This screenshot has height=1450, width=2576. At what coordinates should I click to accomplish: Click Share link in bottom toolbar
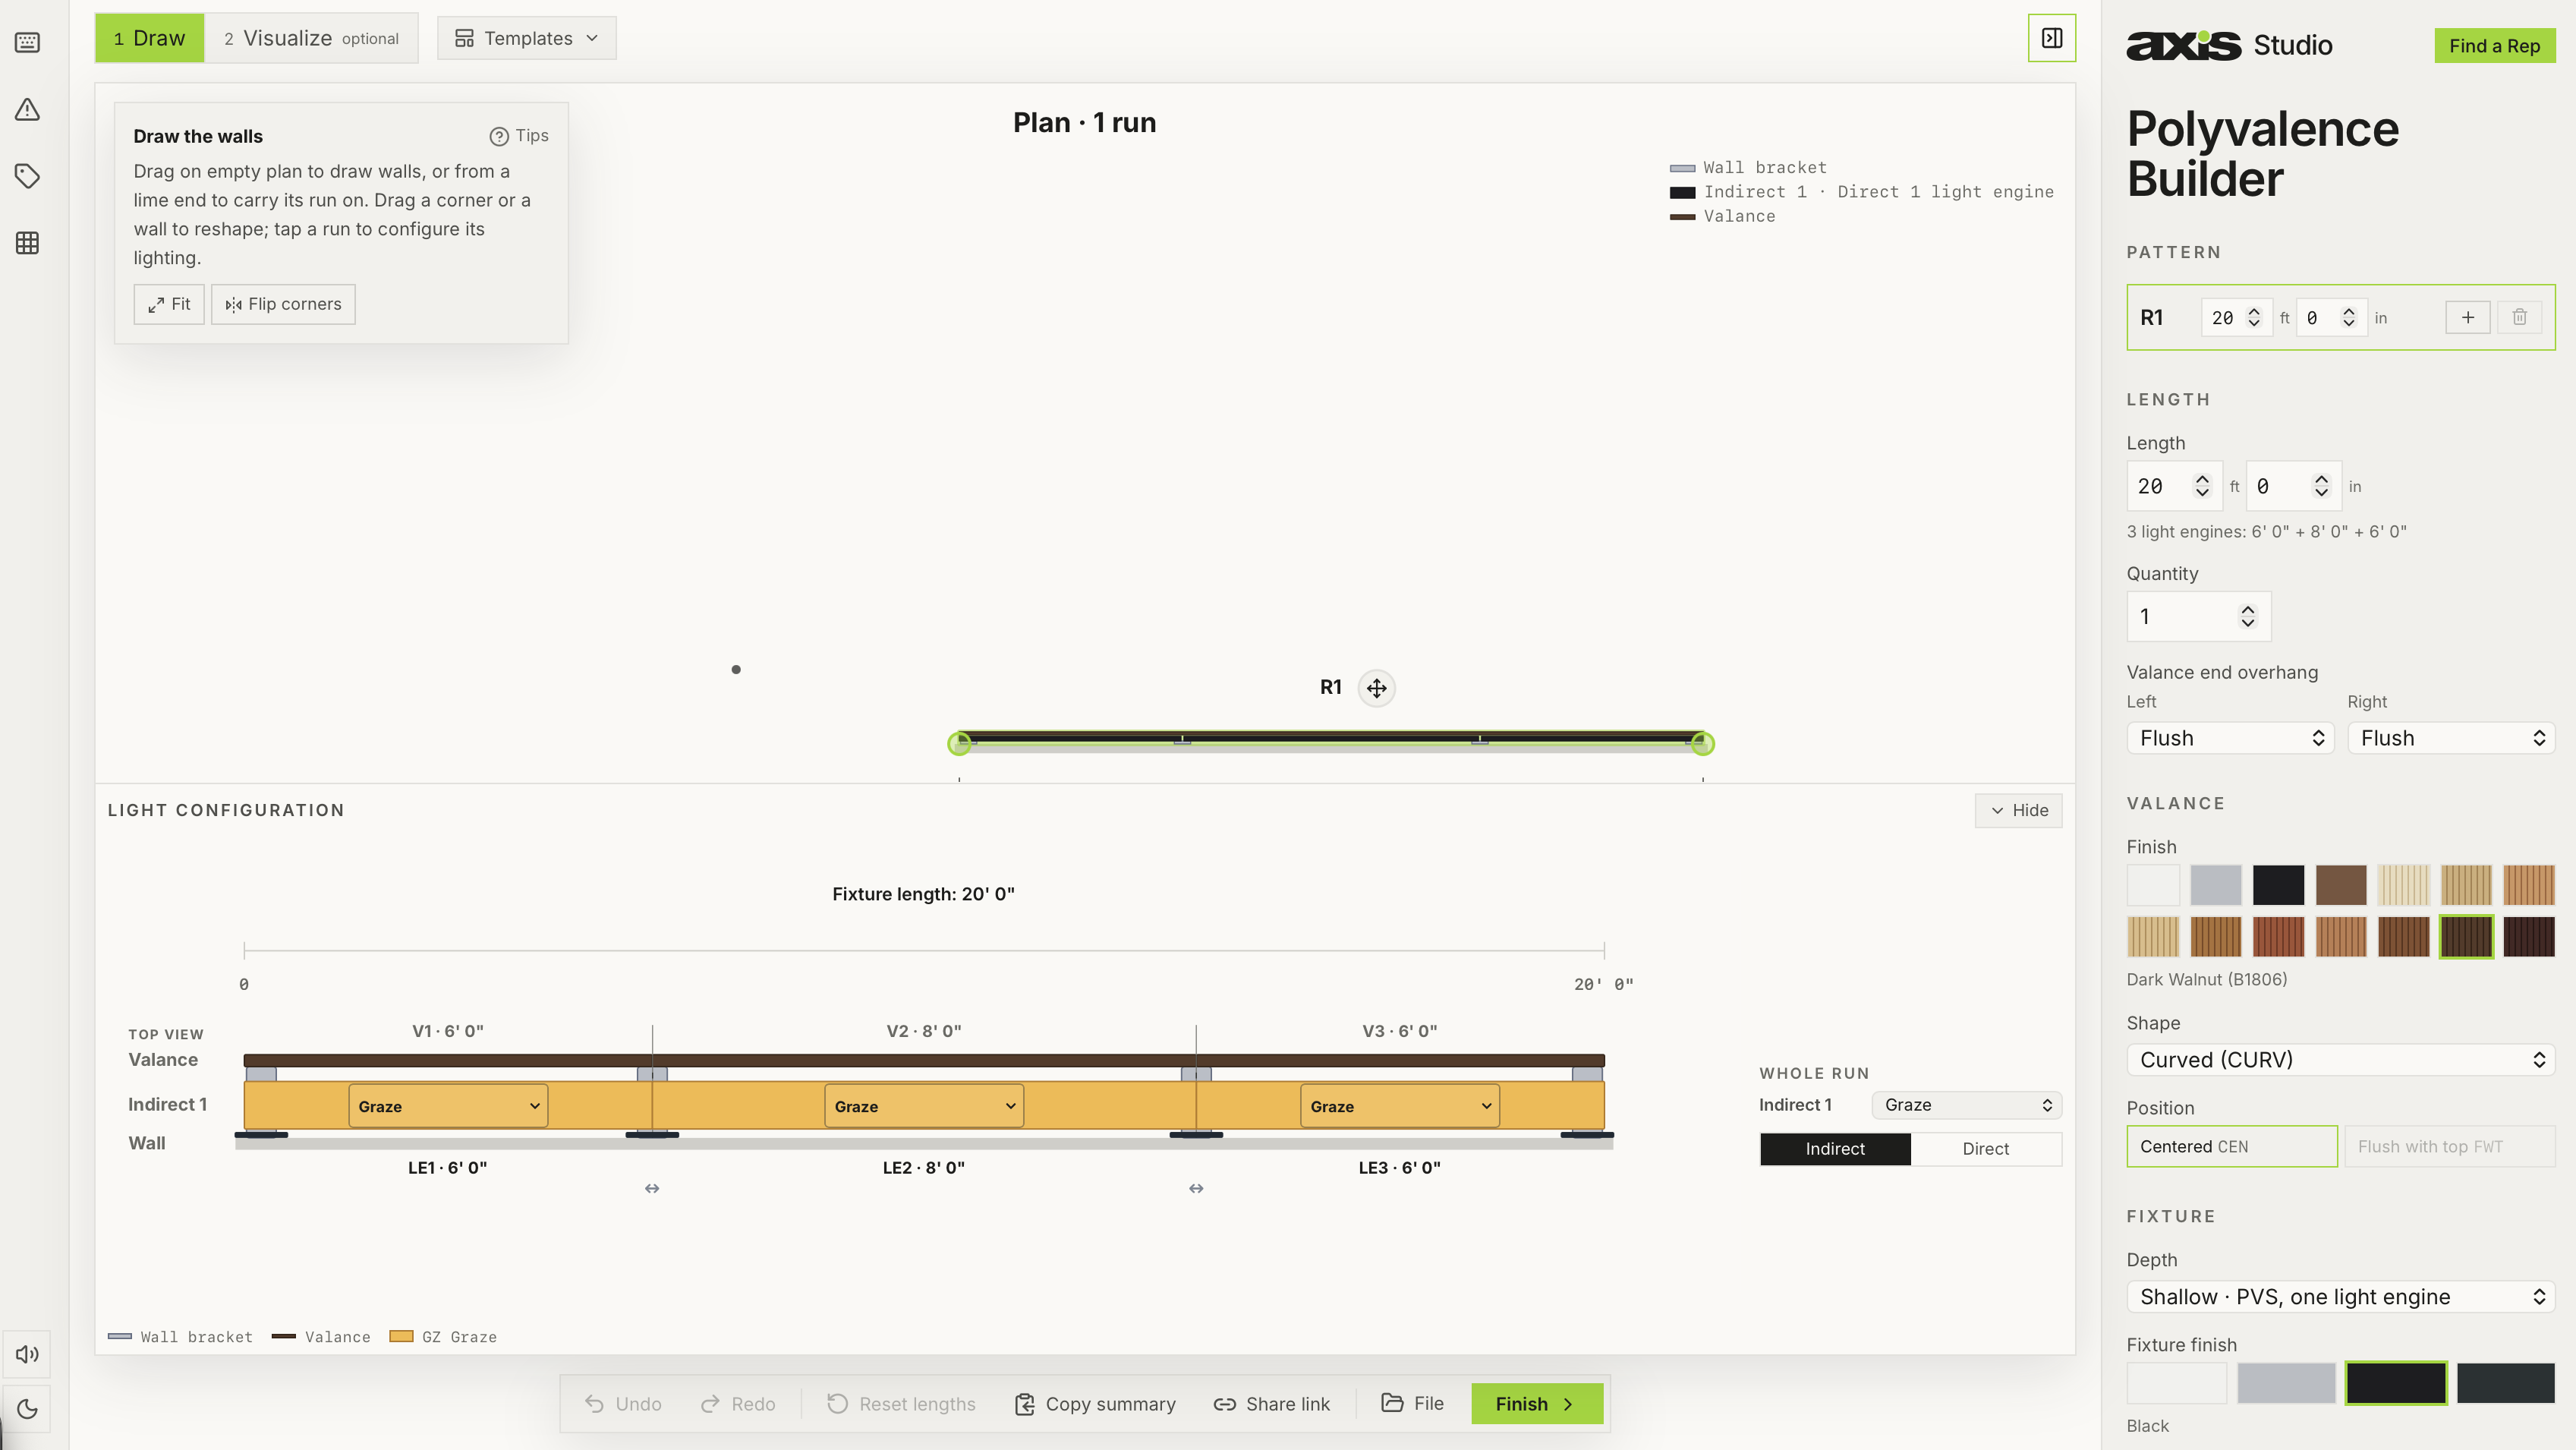[1271, 1404]
